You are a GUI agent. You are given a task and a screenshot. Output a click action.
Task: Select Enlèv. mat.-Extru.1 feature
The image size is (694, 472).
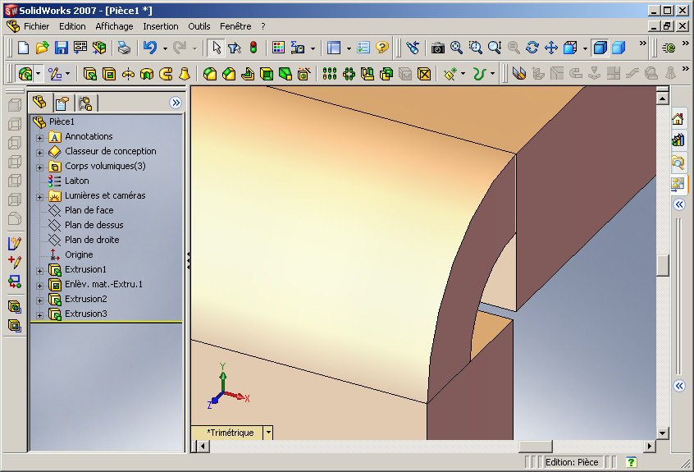pos(103,284)
